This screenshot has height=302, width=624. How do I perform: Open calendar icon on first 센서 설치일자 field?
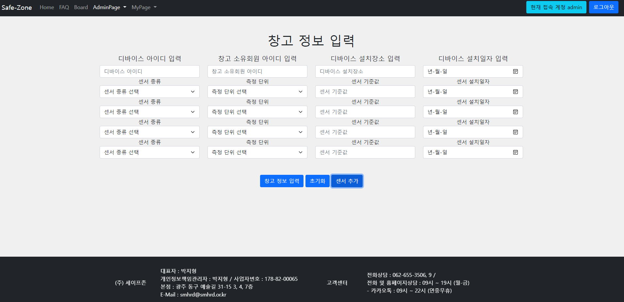(516, 92)
